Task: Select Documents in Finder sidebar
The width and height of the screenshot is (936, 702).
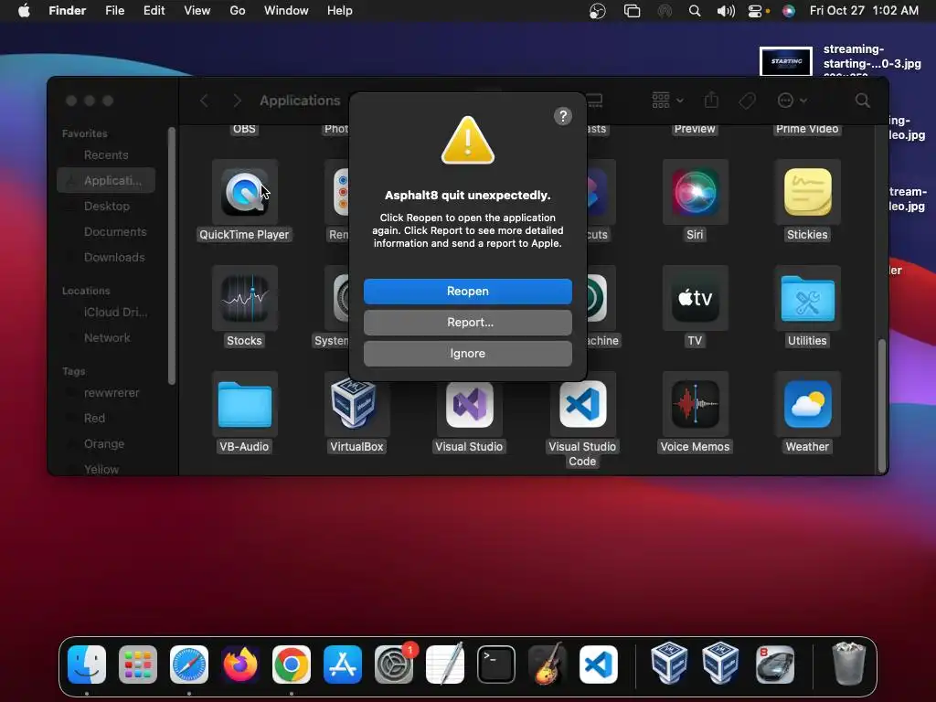Action: tap(106, 231)
